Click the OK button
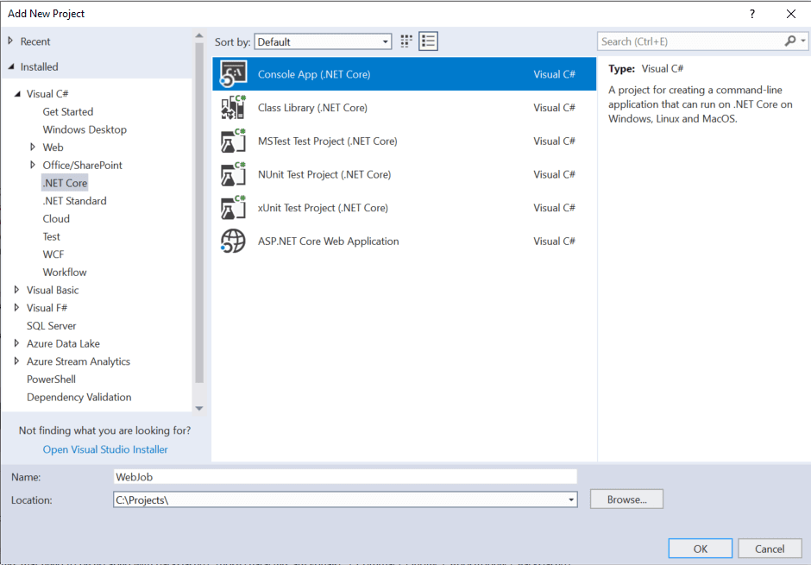This screenshot has width=811, height=565. [701, 549]
